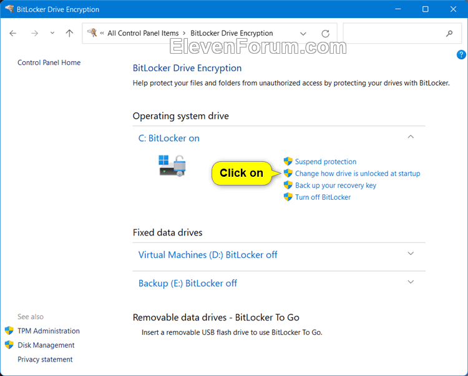Expand Backup (E:) chevron
468x376 pixels.
pos(411,282)
